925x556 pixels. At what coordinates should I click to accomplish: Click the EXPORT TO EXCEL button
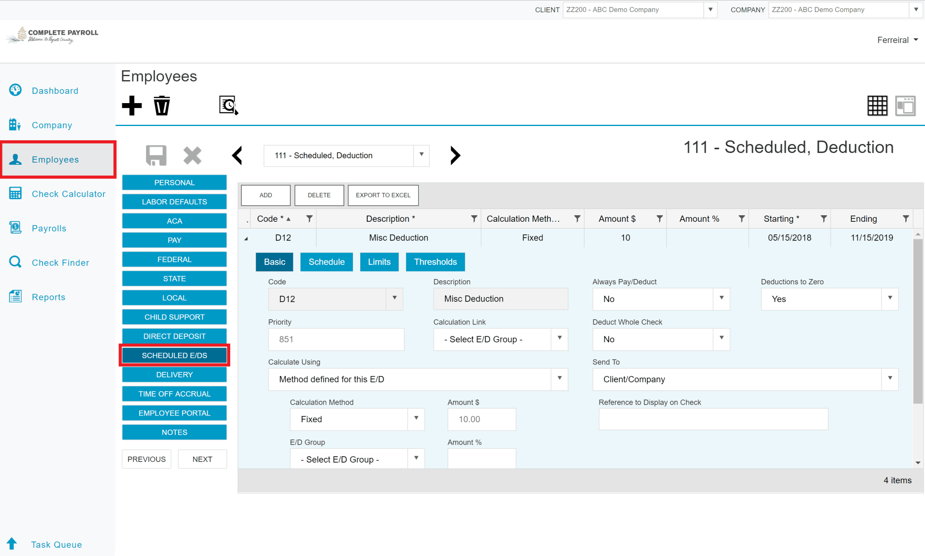pyautogui.click(x=383, y=195)
